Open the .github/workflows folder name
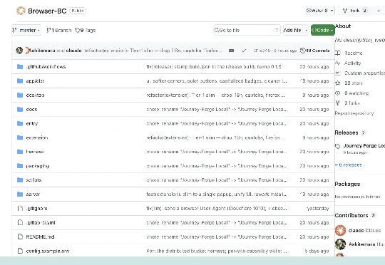This screenshot has height=265, width=385. pyautogui.click(x=46, y=67)
